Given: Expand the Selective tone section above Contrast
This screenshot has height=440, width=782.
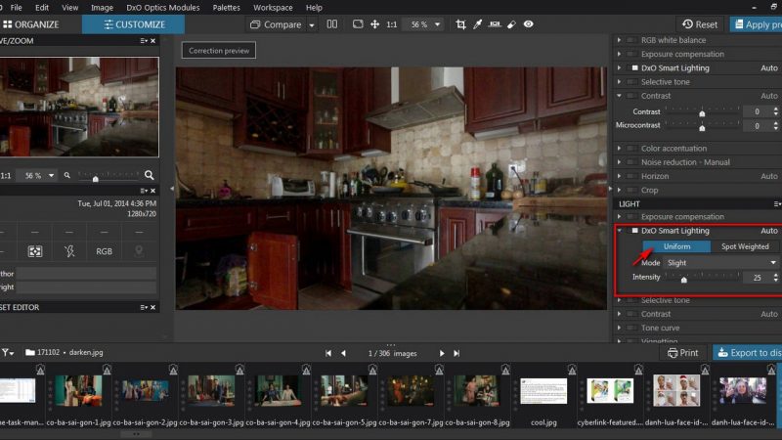Looking at the screenshot, I should point(619,82).
